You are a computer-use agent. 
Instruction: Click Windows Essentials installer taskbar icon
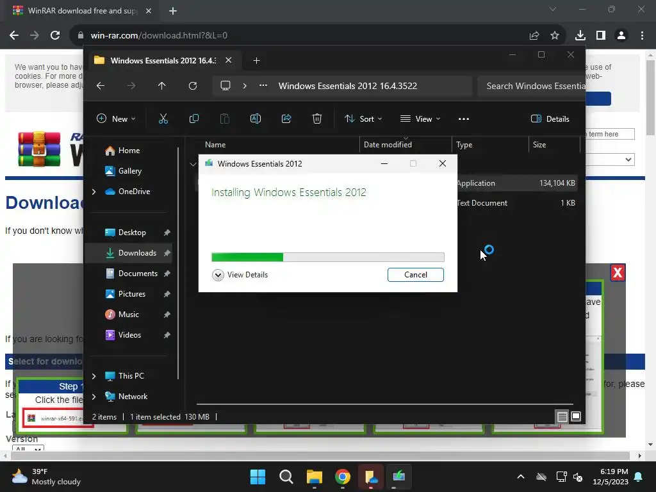[x=399, y=477]
